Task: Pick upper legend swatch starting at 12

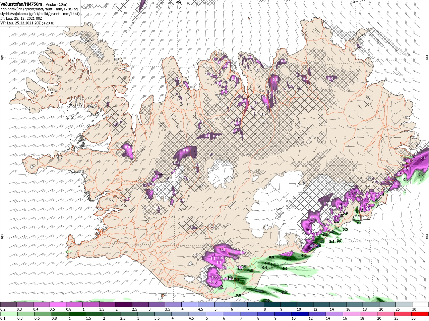Action: (x=322, y=305)
